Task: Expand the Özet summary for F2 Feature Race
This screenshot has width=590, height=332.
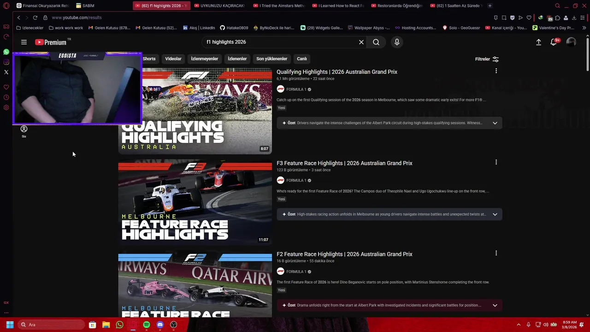Action: click(495, 305)
